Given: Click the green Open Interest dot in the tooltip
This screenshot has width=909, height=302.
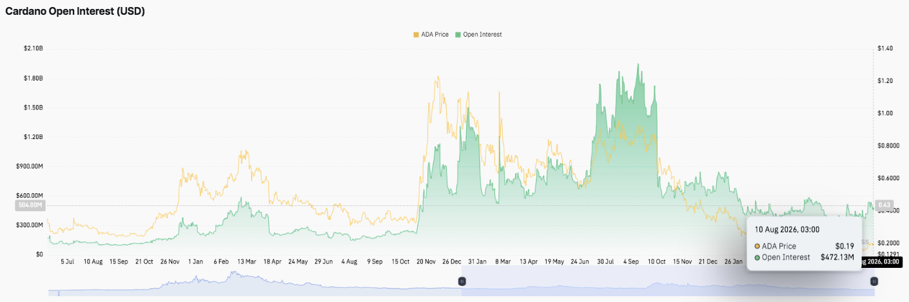Looking at the screenshot, I should pos(757,257).
